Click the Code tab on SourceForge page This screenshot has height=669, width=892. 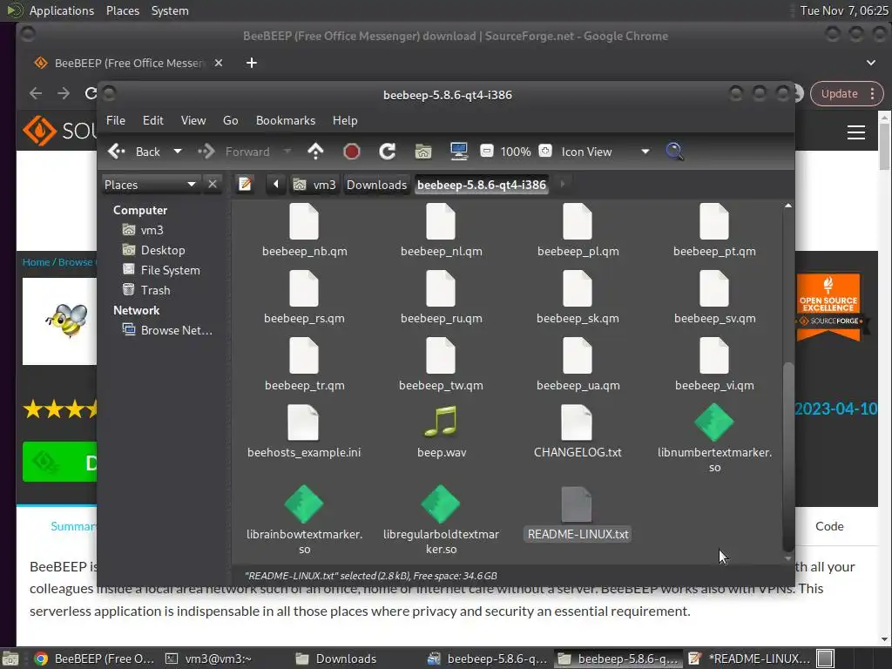[x=829, y=526]
